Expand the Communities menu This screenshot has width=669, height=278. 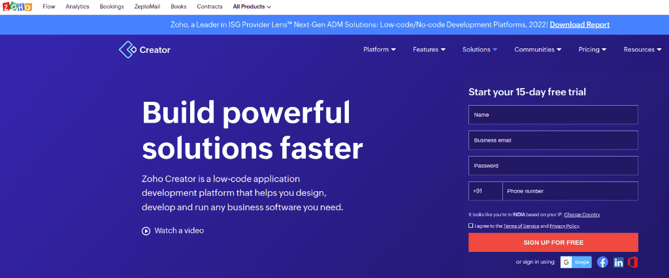tap(538, 50)
